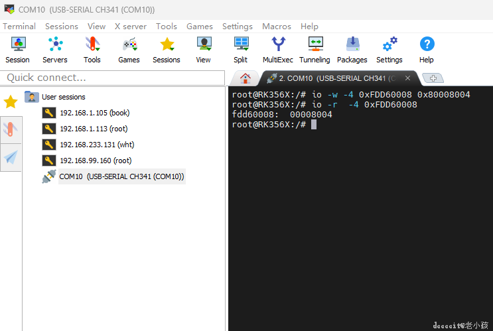Click key icon of 192.168.233.131 session

click(48, 145)
